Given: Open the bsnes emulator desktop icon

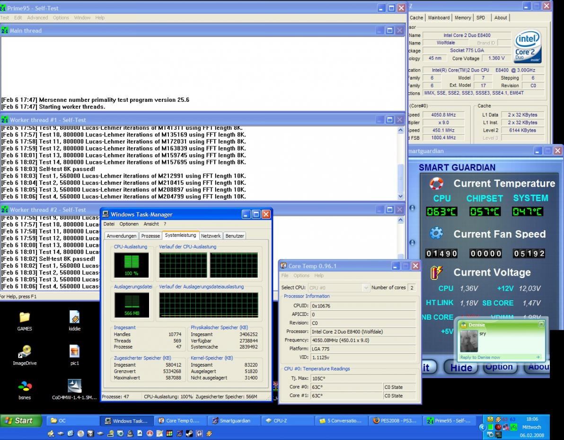Looking at the screenshot, I should click(x=25, y=386).
